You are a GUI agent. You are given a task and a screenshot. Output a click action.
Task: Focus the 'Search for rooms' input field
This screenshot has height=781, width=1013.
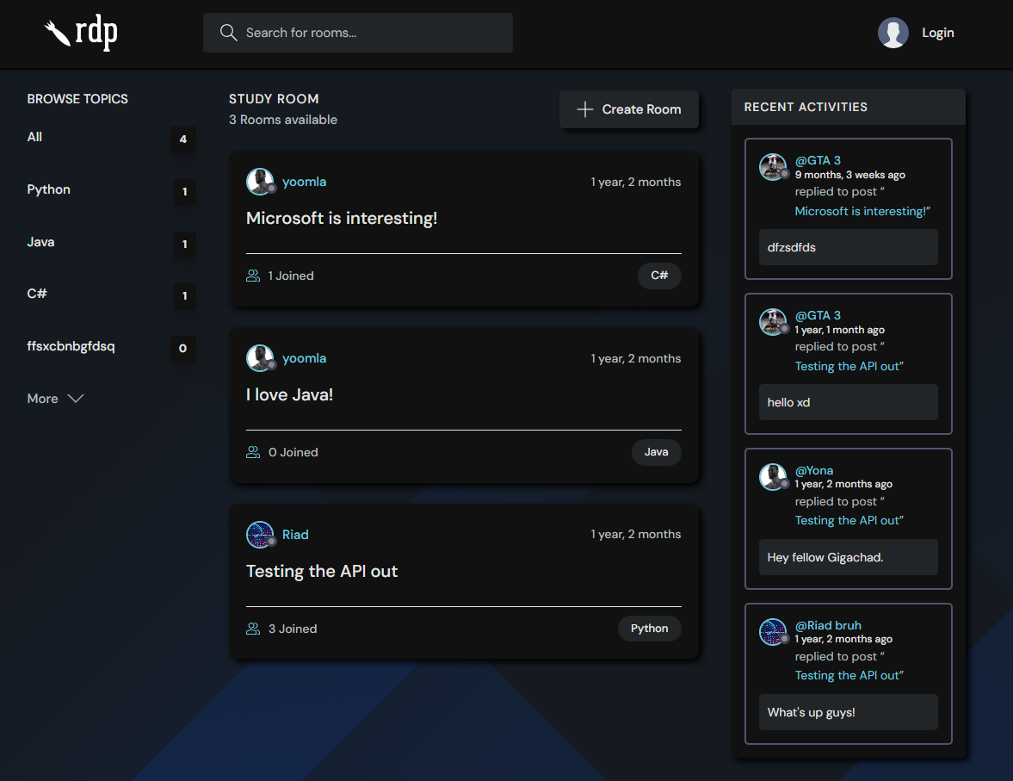(370, 33)
